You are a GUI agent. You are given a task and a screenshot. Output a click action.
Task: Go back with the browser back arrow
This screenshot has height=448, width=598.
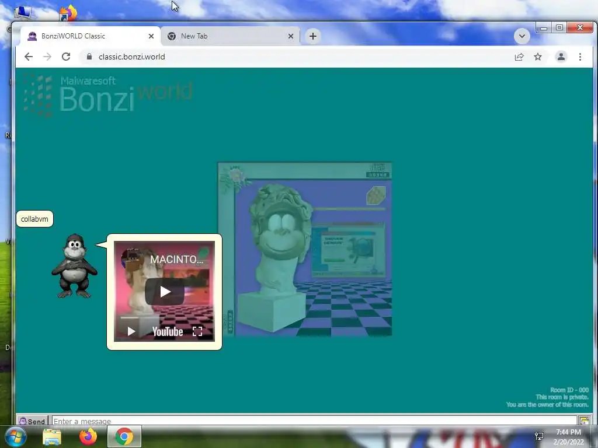(x=29, y=57)
